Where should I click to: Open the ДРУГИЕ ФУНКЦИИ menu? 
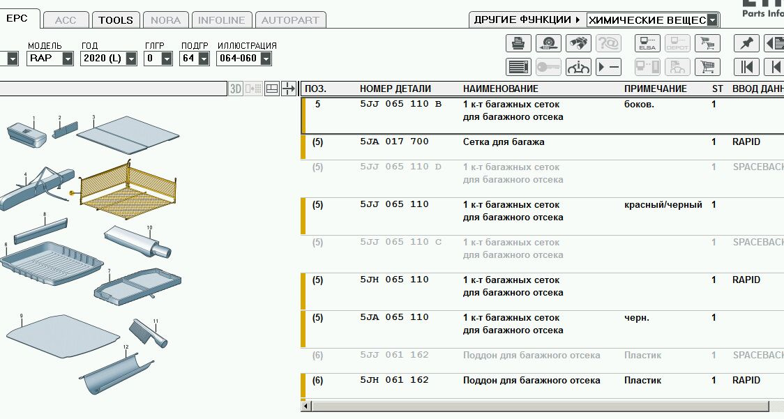coord(527,20)
